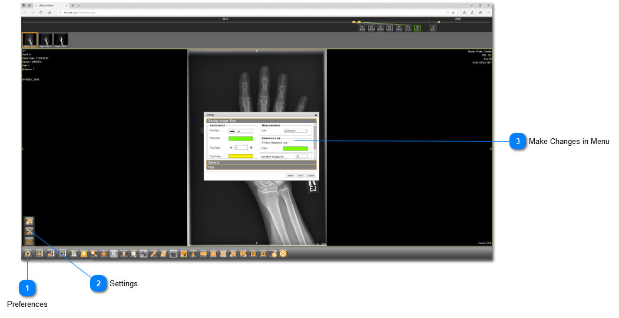Image resolution: width=619 pixels, height=318 pixels.
Task: Expand the General settings section
Action: point(261,162)
